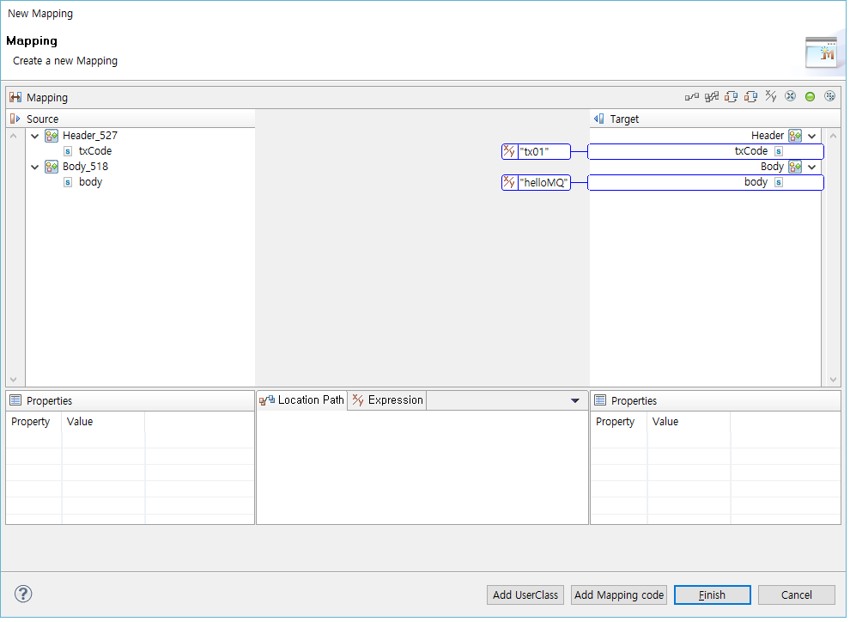Click the Add Mapping code button

coord(618,595)
